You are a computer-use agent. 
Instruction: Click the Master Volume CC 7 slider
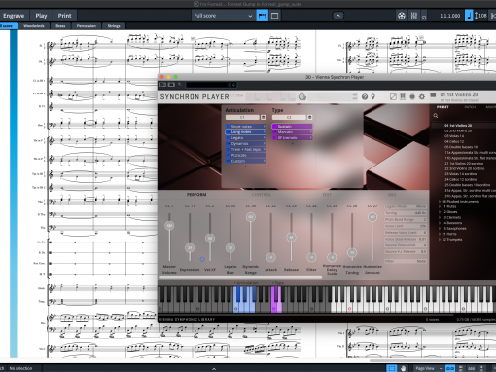pyautogui.click(x=169, y=225)
